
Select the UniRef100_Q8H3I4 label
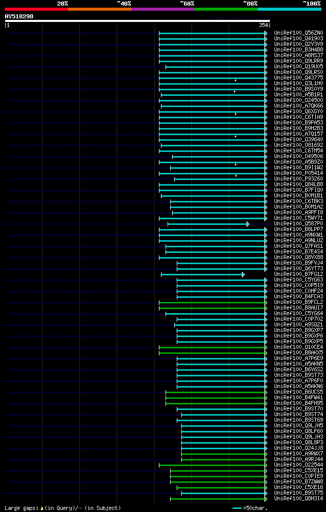(x=298, y=498)
